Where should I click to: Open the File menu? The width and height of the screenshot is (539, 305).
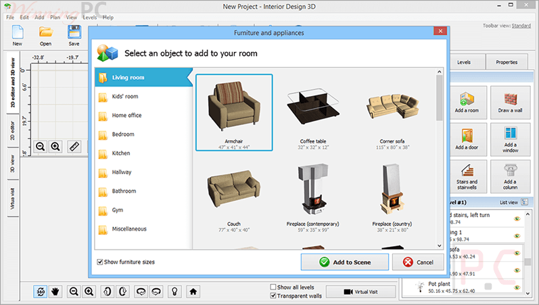tap(10, 17)
